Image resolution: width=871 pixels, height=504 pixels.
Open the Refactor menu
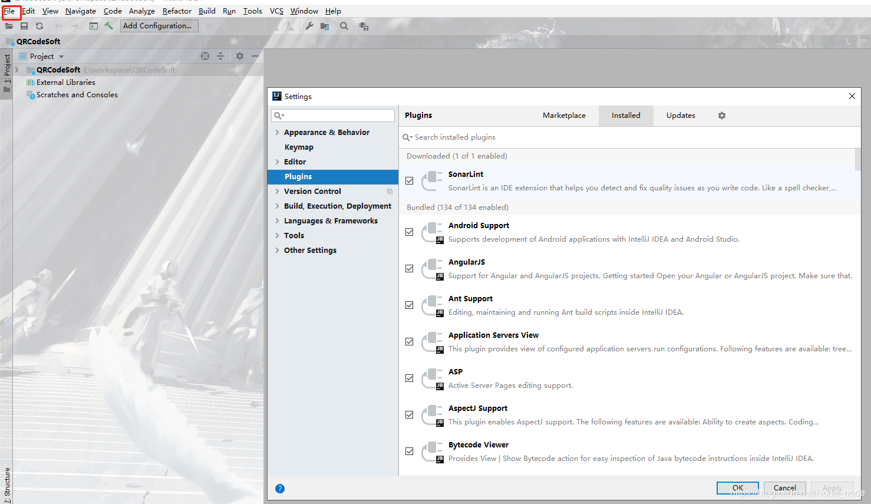click(x=177, y=11)
